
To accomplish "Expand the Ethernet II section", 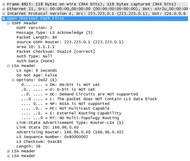I will pyautogui.click(x=4, y=9).
